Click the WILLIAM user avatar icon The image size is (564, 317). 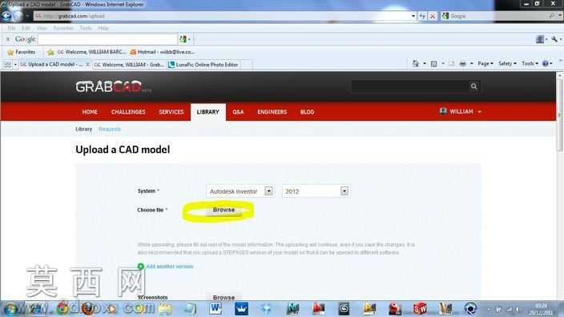[443, 111]
